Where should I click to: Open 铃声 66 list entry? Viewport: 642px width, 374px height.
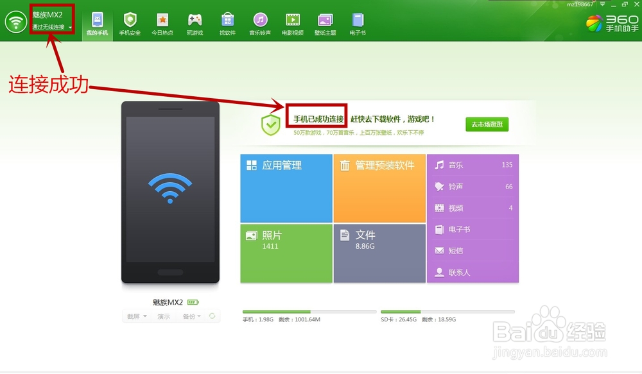pyautogui.click(x=473, y=187)
